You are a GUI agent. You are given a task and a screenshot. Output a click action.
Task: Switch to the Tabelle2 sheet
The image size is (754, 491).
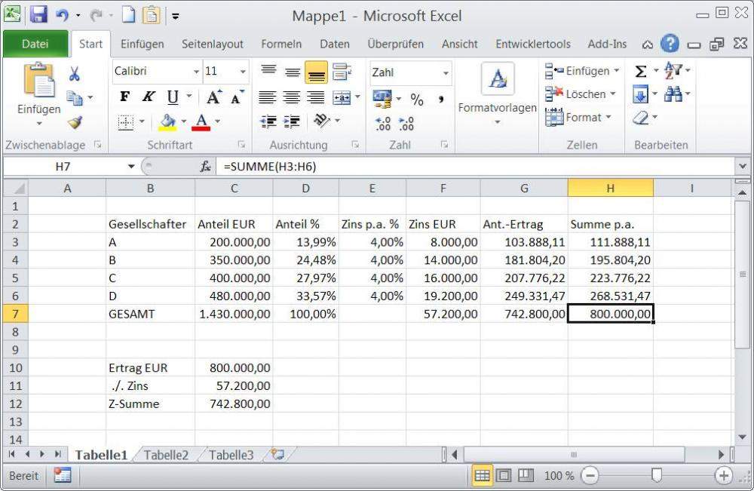click(166, 455)
